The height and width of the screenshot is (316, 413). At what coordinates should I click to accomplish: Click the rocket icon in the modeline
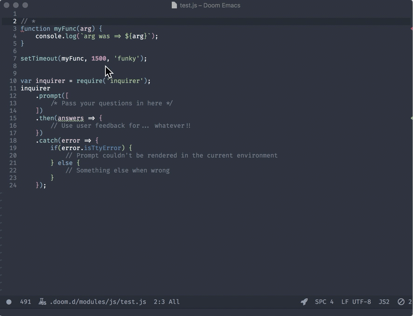[304, 302]
